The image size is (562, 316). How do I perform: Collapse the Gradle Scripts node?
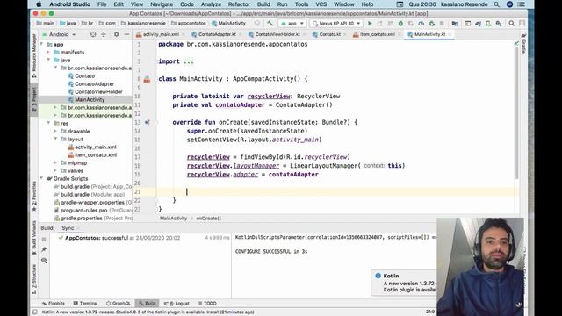42,178
